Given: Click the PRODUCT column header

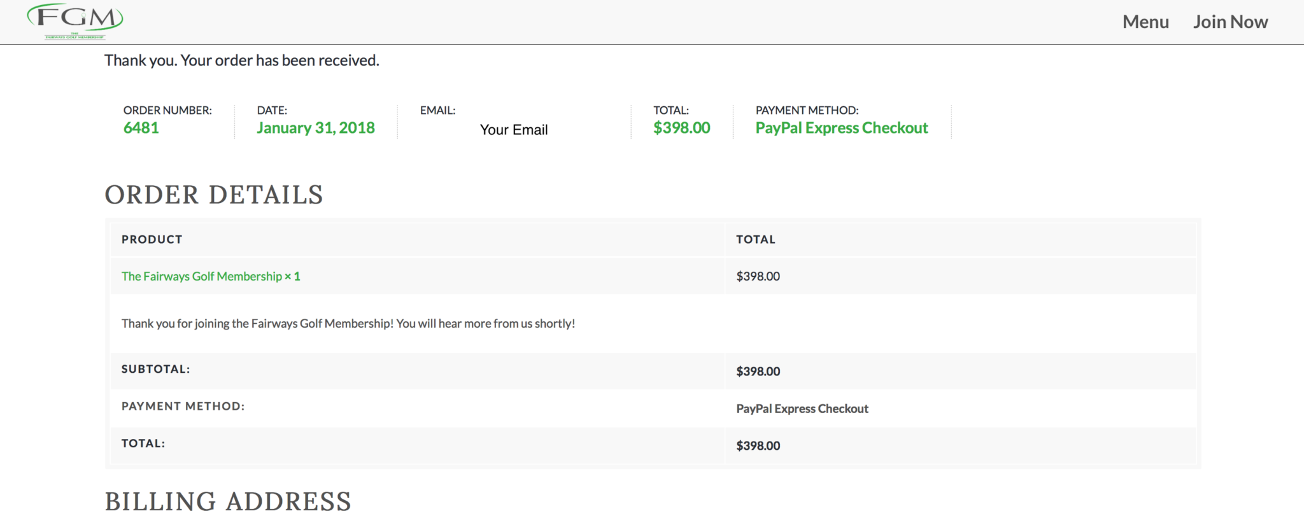Looking at the screenshot, I should point(152,239).
